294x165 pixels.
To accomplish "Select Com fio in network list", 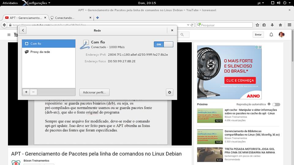I will [x=49, y=43].
